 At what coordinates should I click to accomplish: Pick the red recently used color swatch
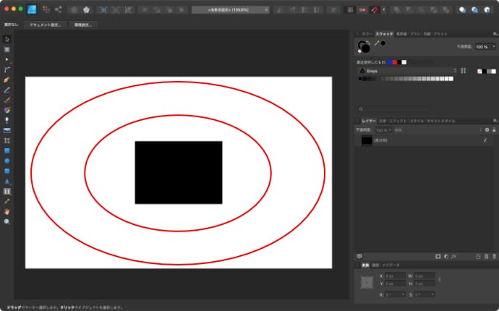[x=395, y=62]
